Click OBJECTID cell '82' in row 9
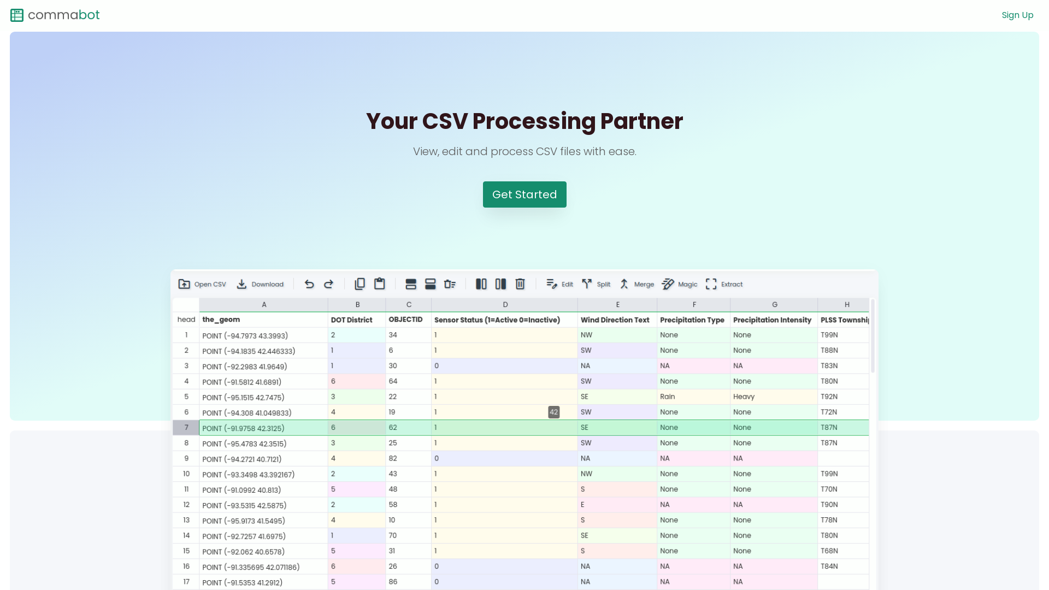This screenshot has width=1049, height=590. [x=409, y=458]
